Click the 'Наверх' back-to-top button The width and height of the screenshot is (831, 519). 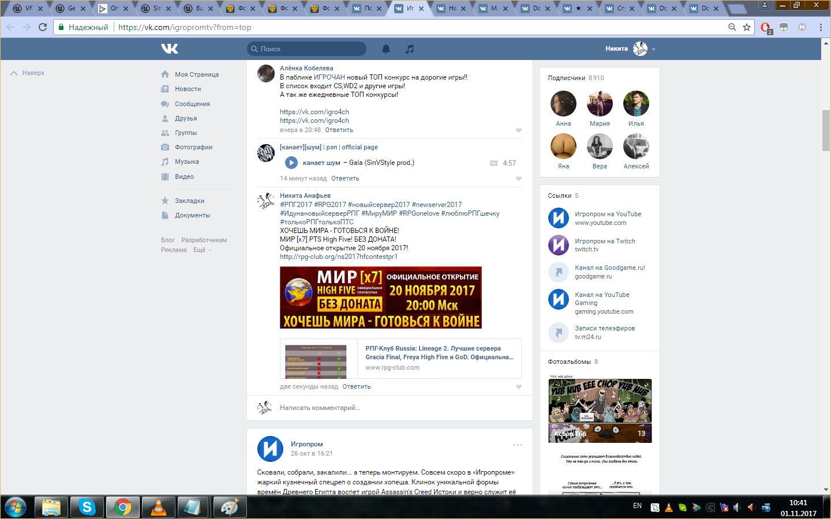(x=28, y=73)
